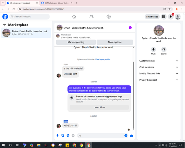Focus the Search Facebook field

(30, 17)
